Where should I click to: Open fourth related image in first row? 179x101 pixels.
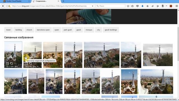(x=73, y=55)
